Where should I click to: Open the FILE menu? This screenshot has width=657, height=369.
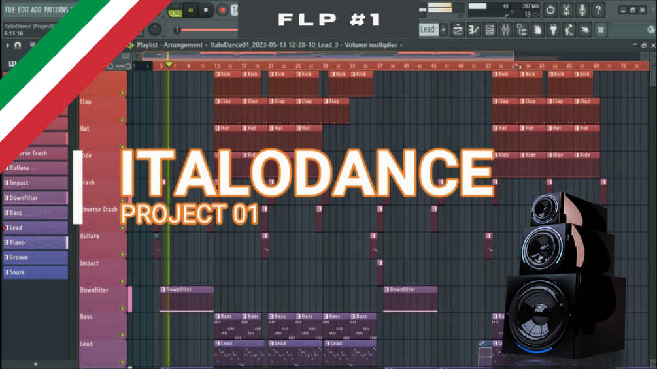[x=10, y=10]
